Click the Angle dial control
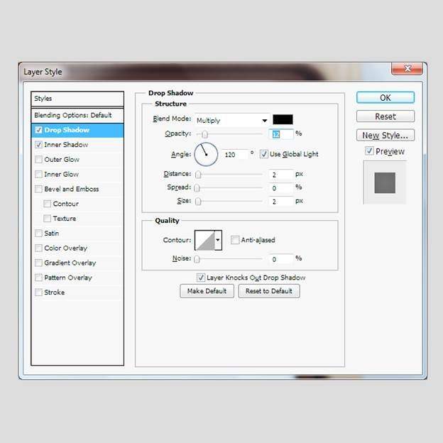 (x=206, y=153)
